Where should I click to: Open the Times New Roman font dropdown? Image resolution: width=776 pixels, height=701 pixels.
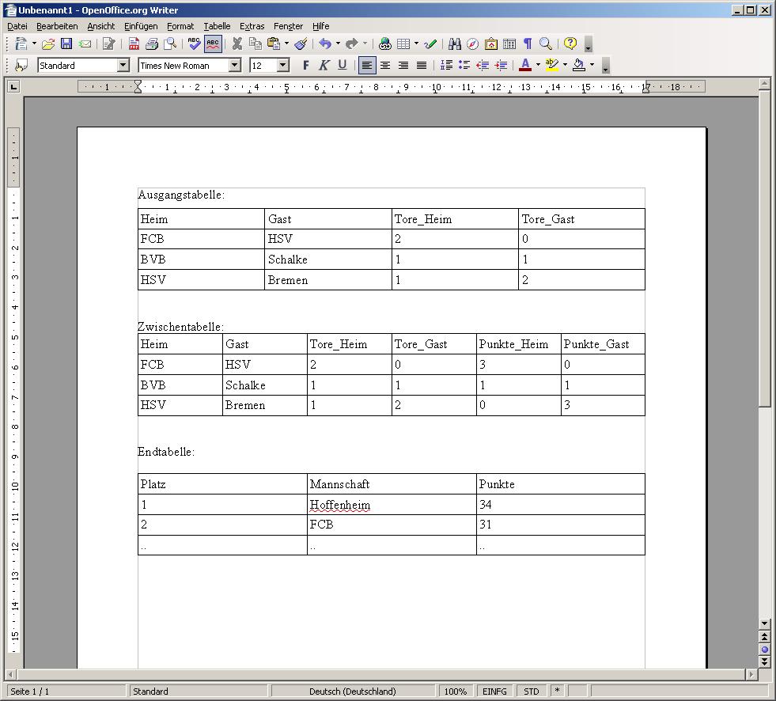coord(235,66)
